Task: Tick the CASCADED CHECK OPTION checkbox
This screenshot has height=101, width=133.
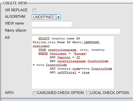Action: (34, 93)
